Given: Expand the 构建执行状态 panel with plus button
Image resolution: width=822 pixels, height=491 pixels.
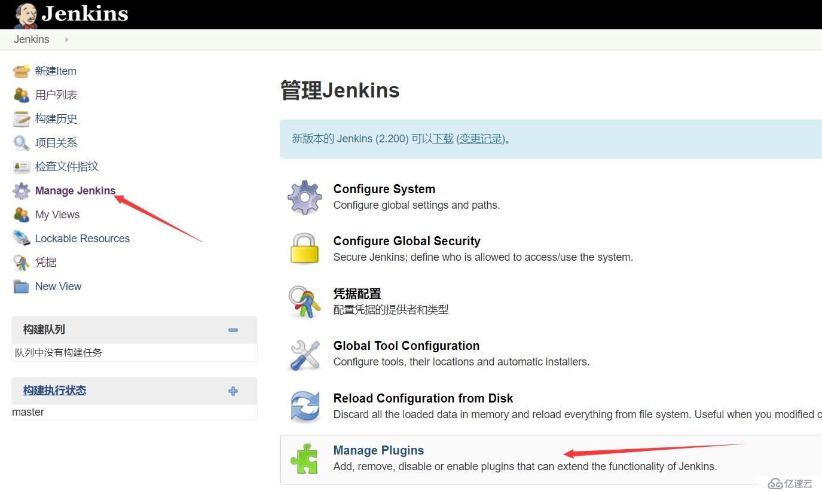Looking at the screenshot, I should point(233,391).
